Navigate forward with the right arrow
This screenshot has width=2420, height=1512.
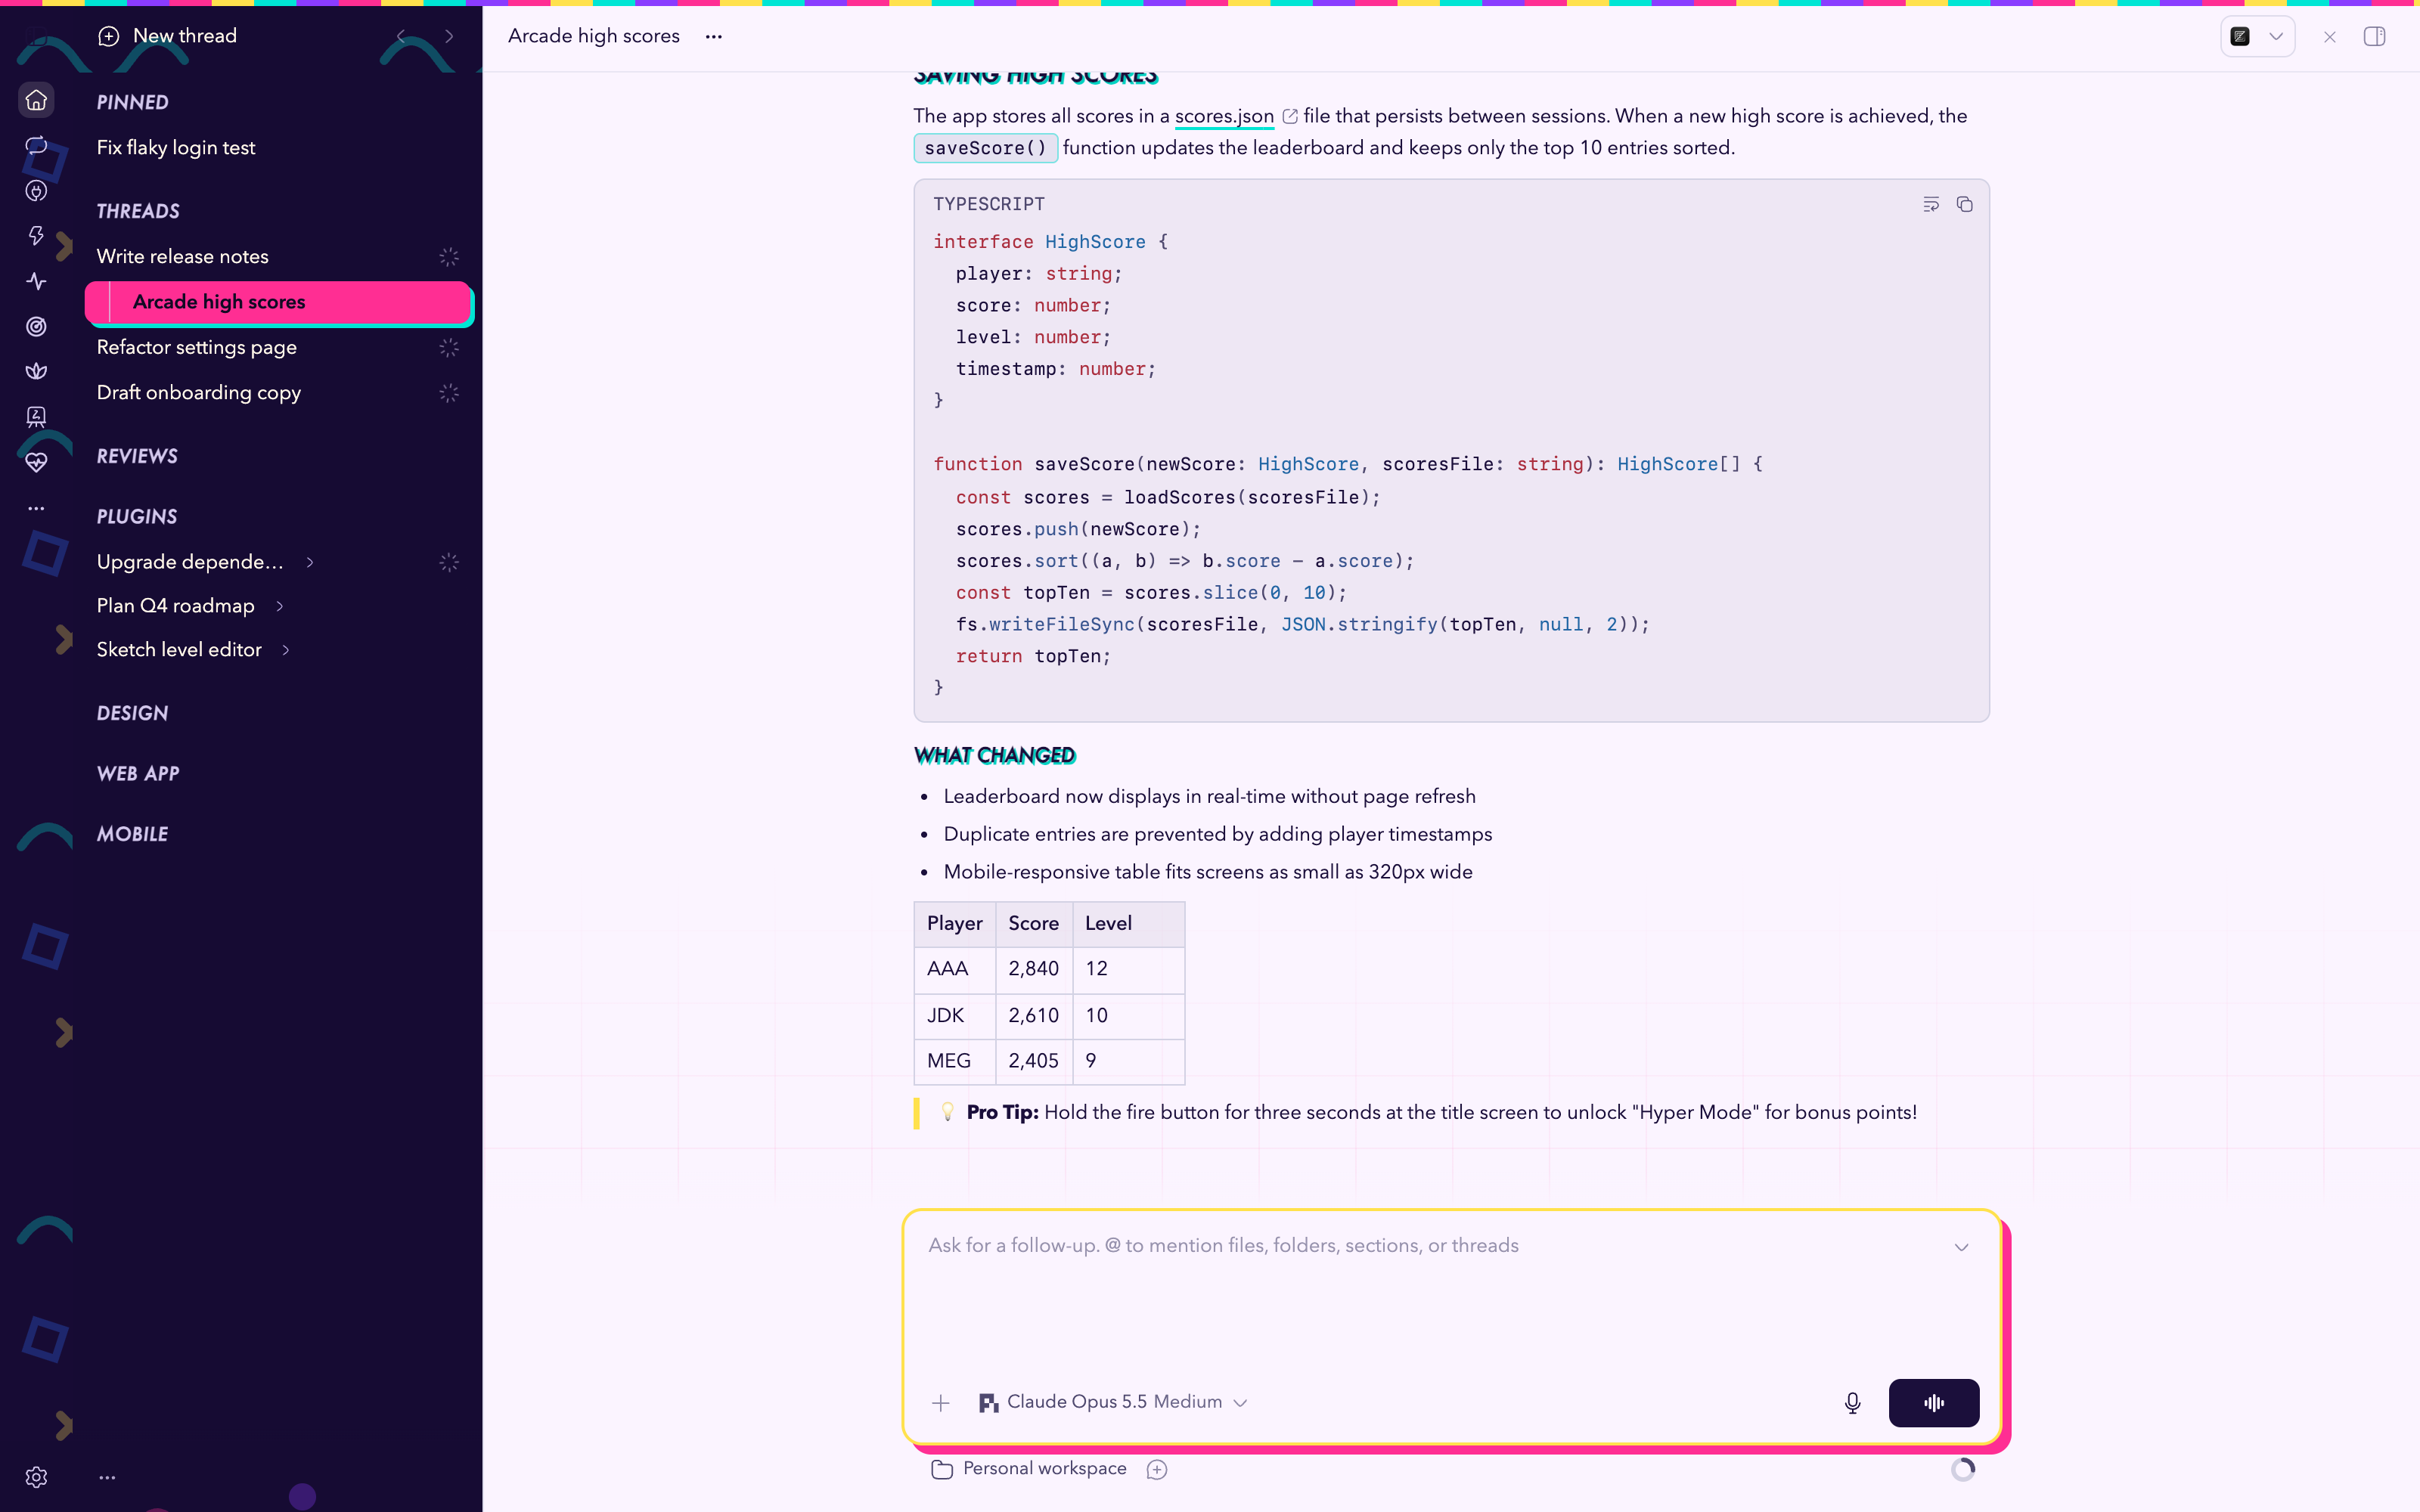(449, 36)
